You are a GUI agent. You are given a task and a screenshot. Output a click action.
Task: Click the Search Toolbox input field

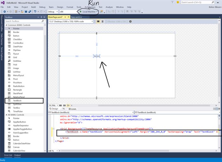pos(23,21)
